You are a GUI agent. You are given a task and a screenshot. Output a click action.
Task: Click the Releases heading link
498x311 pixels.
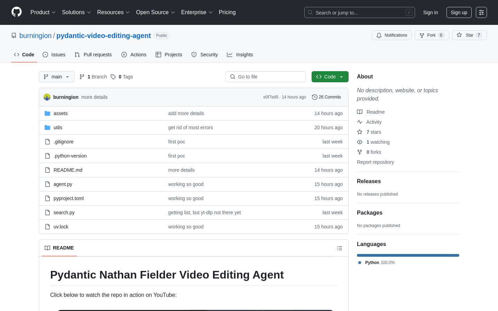tap(369, 181)
